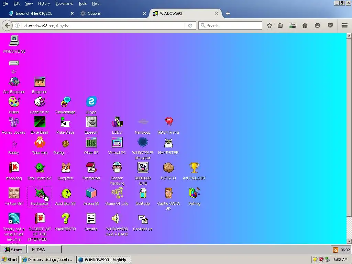Screen dimensions: 352x264
Task: Open the POTATO icon
Action: click(168, 167)
